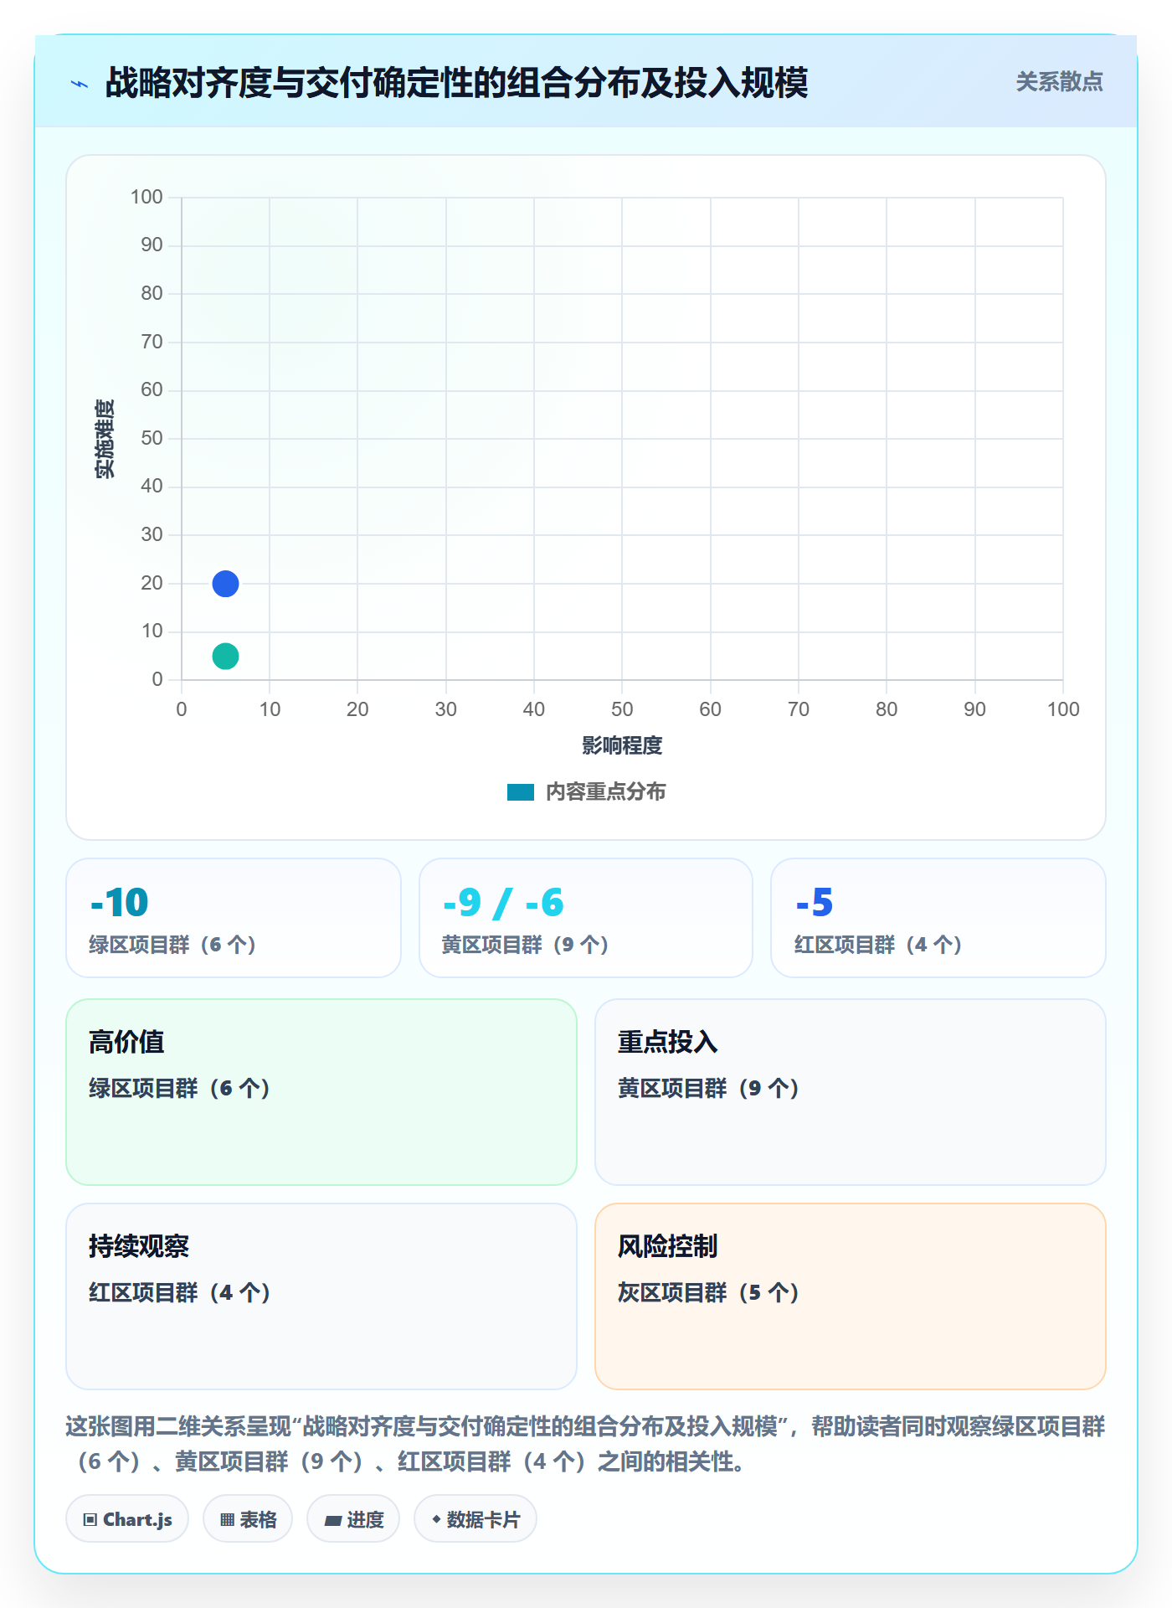The width and height of the screenshot is (1172, 1608).
Task: Click the 表格 chip
Action: pyautogui.click(x=248, y=1519)
